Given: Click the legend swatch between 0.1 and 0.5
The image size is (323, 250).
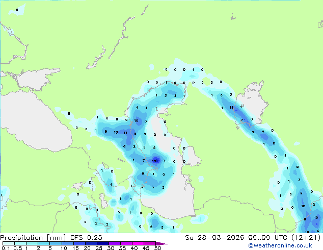Looking at the screenshot, I should [9, 243].
